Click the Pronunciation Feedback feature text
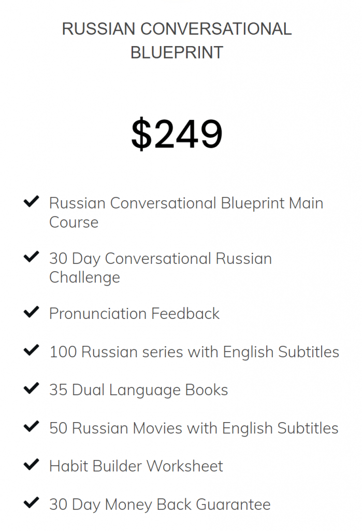Image resolution: width=362 pixels, height=531 pixels. (x=134, y=314)
